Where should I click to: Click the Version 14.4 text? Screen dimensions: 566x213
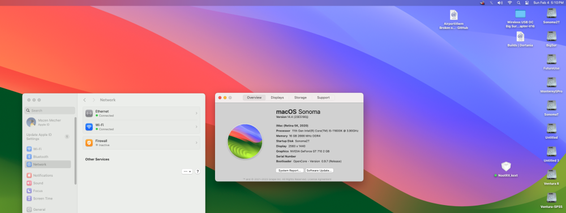click(x=292, y=117)
